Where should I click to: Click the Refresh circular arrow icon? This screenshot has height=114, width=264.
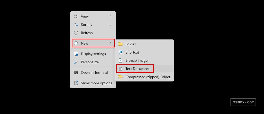point(76,33)
